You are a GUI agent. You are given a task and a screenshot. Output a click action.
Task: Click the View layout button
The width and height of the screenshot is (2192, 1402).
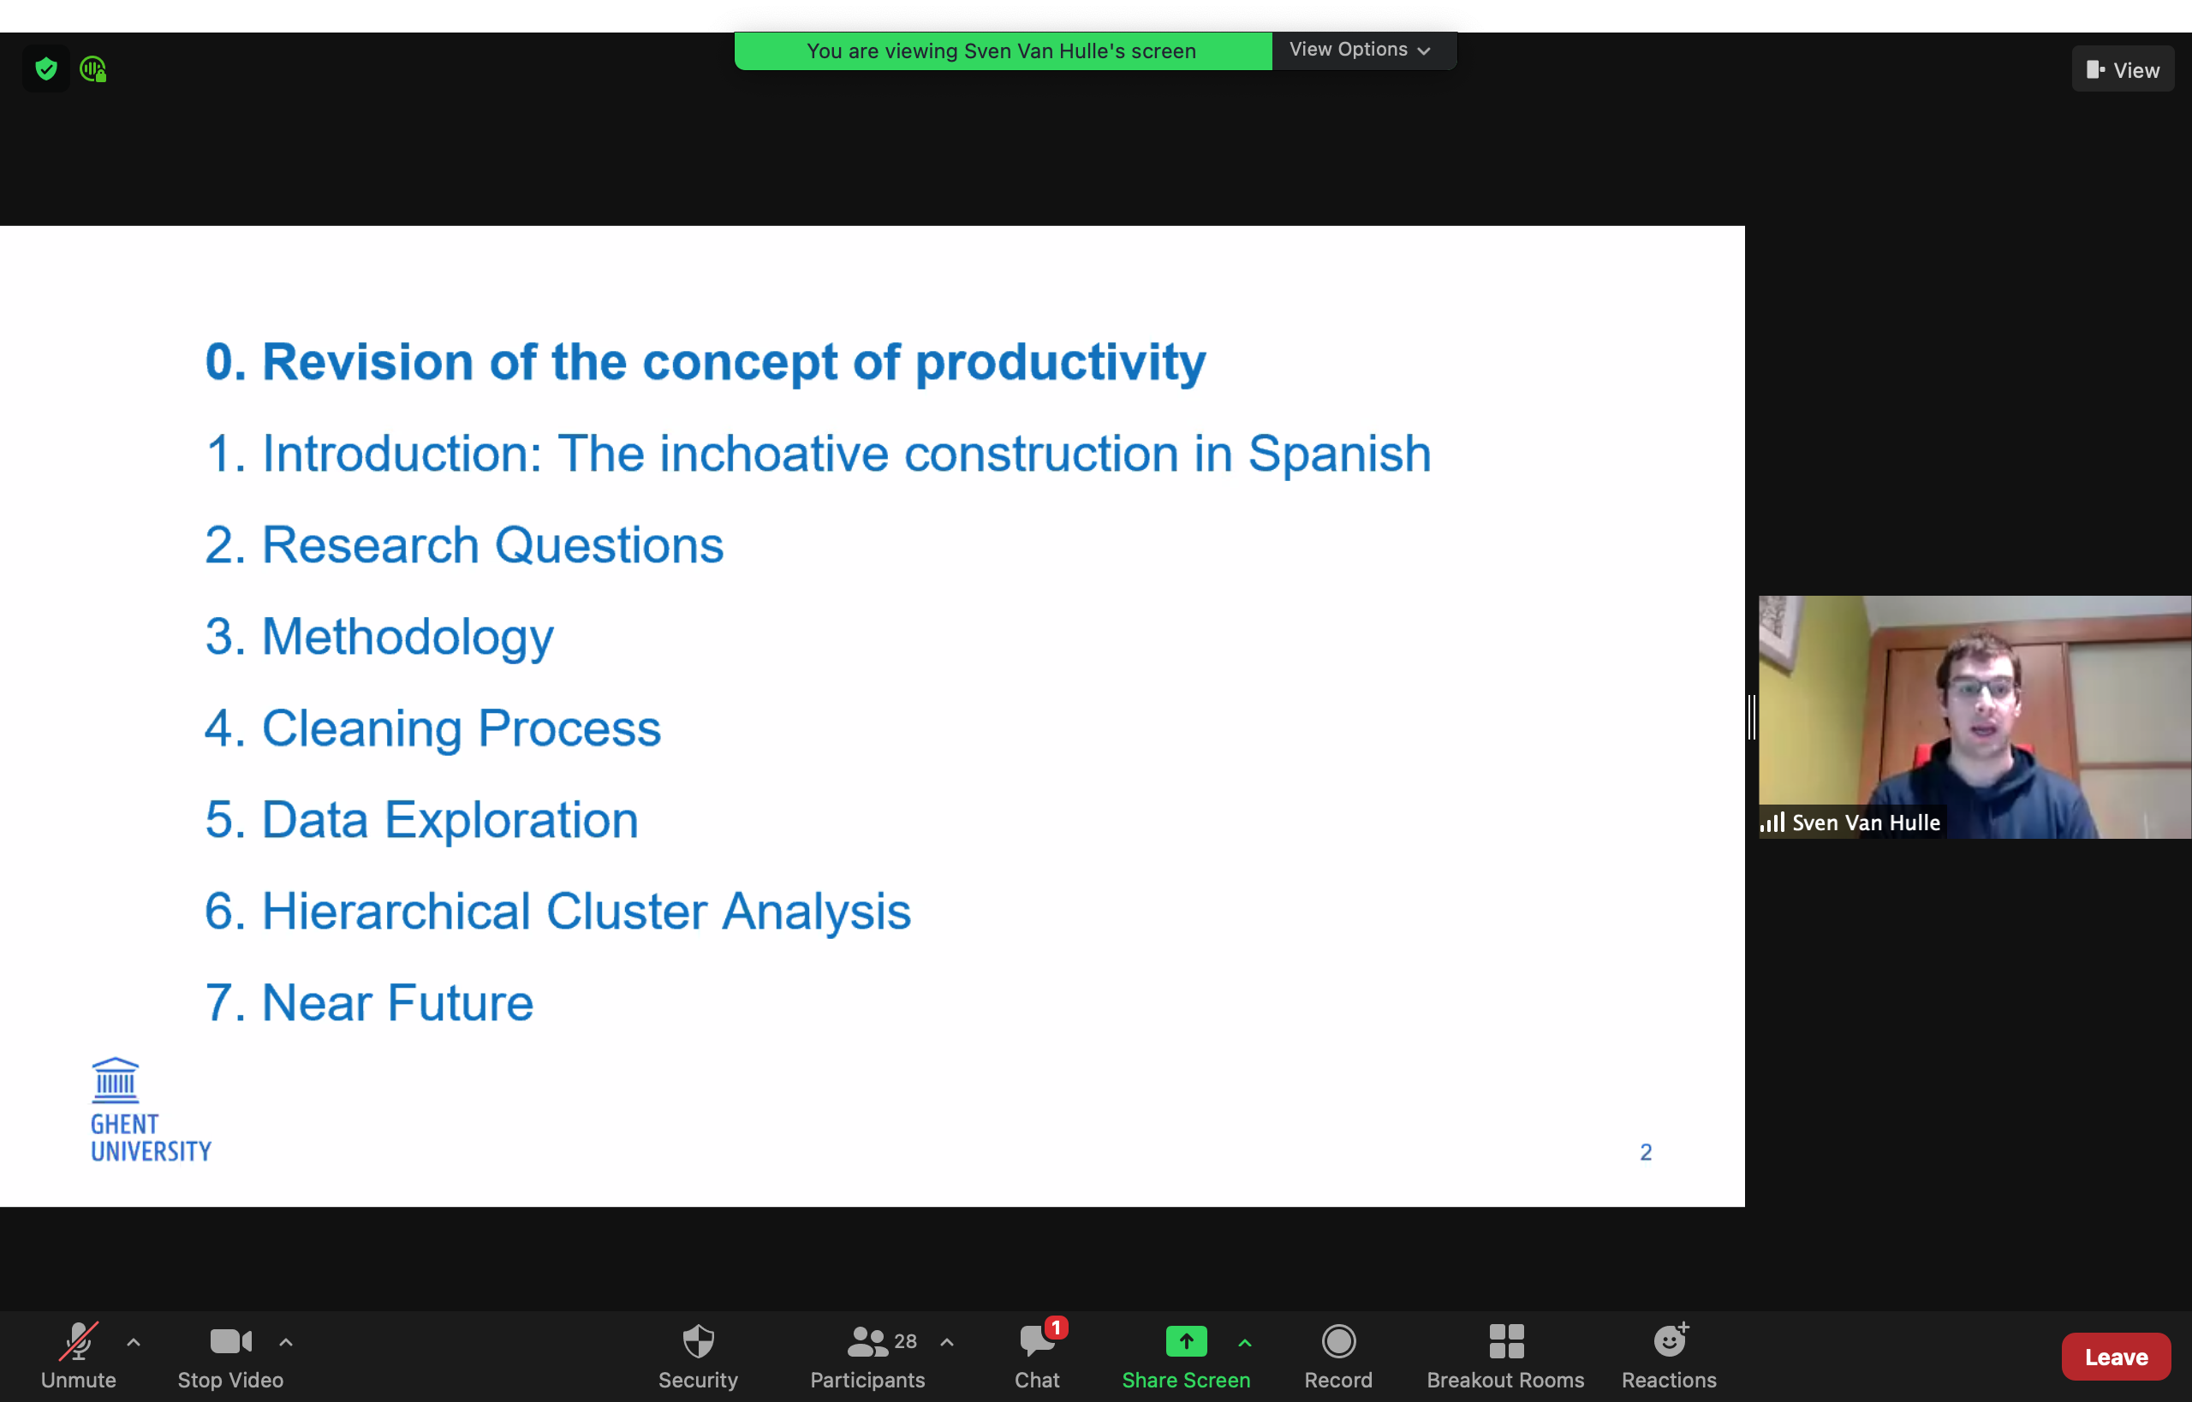click(2122, 69)
